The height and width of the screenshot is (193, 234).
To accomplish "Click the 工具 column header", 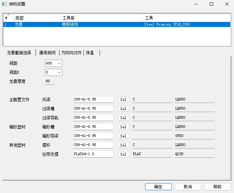I will point(187,18).
